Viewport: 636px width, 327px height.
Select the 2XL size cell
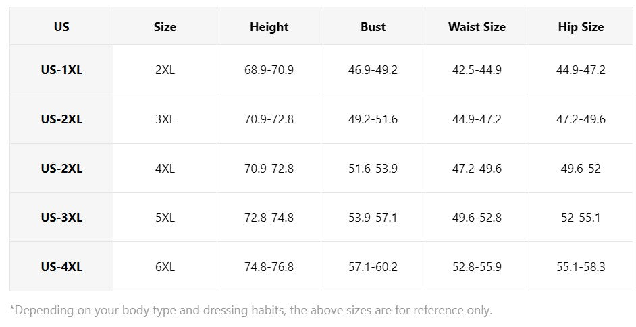tap(165, 70)
